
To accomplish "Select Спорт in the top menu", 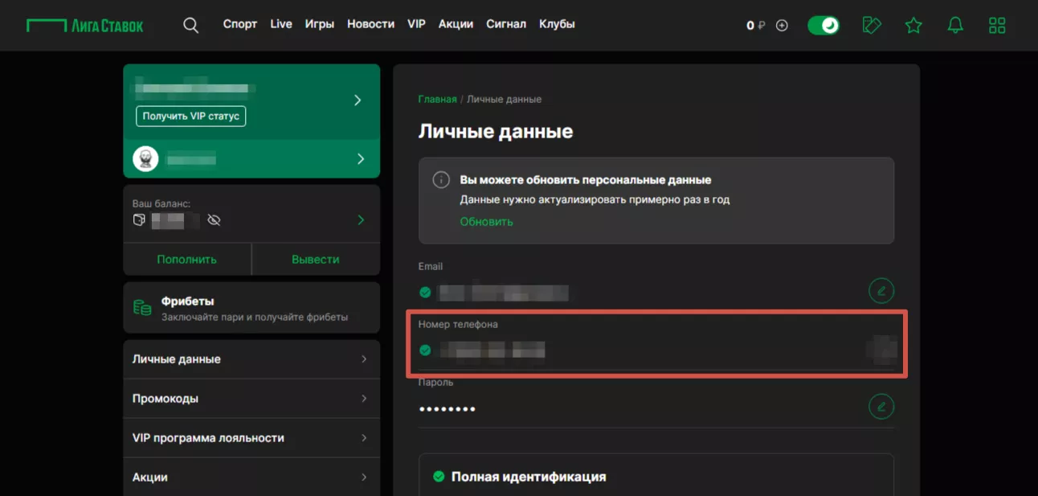I will click(239, 24).
